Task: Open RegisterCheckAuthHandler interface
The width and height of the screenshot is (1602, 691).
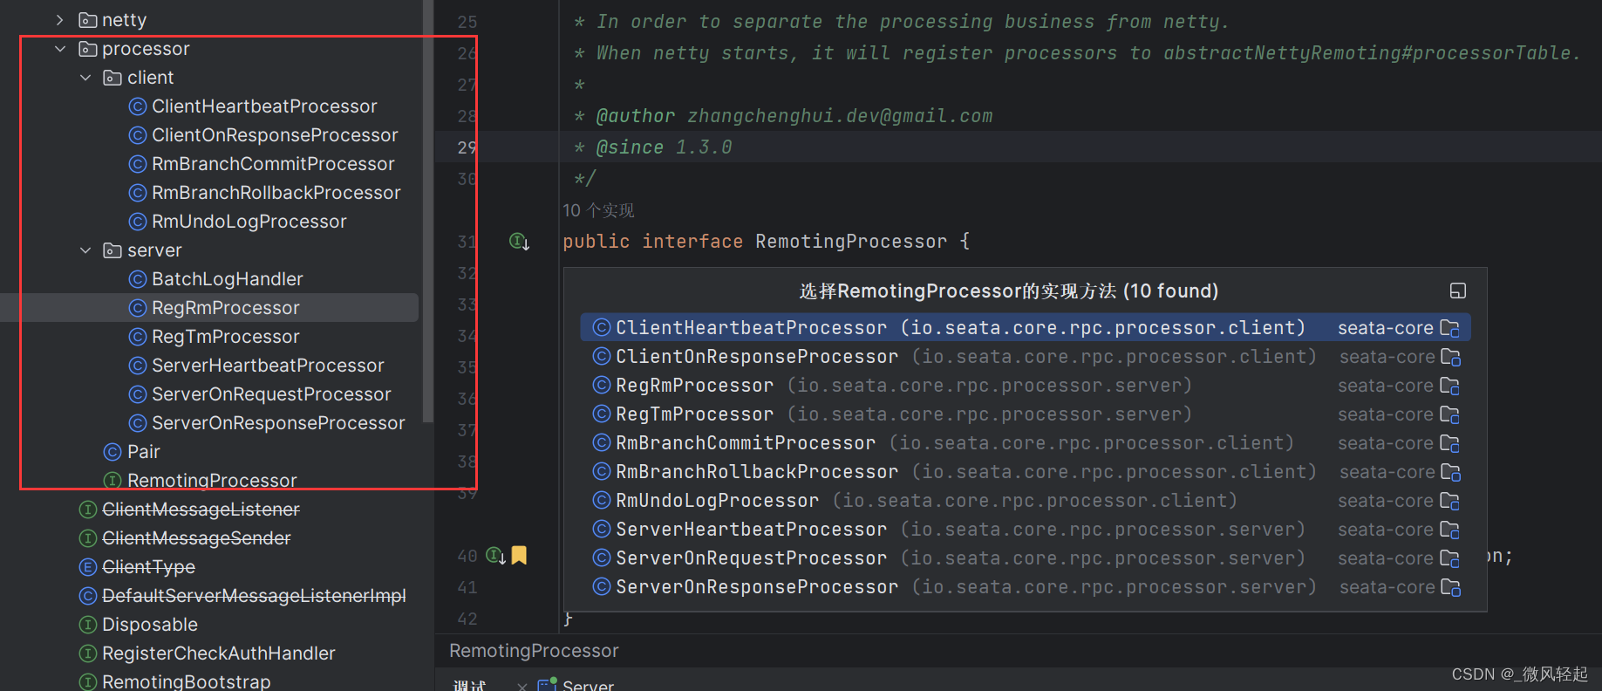Action: pyautogui.click(x=219, y=653)
